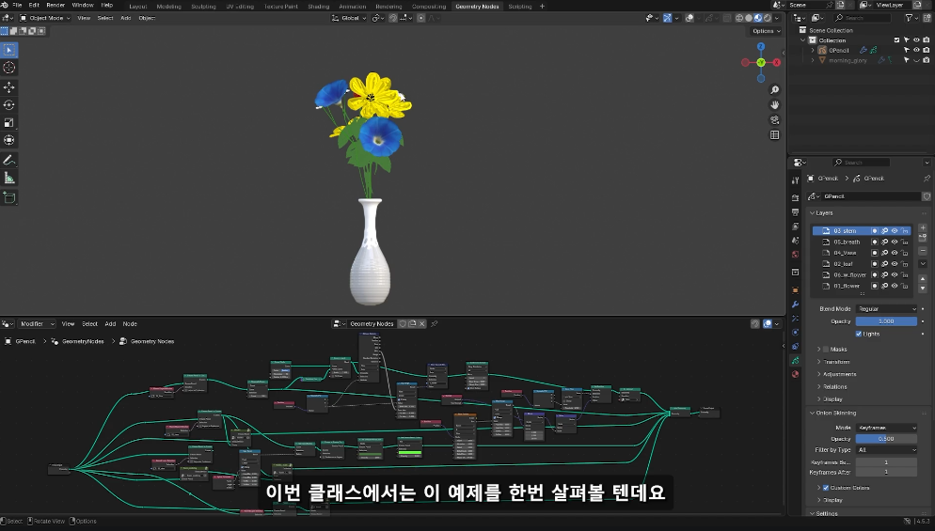Click the viewport zoom magnifier icon
The height and width of the screenshot is (531, 935).
[x=775, y=90]
